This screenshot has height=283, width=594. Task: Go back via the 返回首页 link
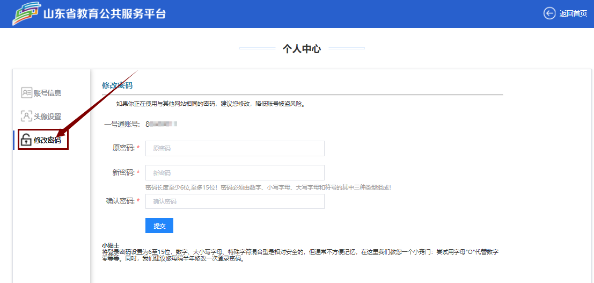tap(573, 14)
